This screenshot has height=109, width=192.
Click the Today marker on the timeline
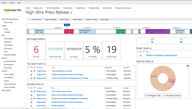tap(67, 25)
